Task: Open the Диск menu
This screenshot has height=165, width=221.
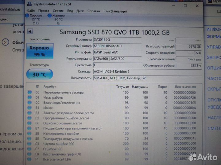Action: pos(80,11)
